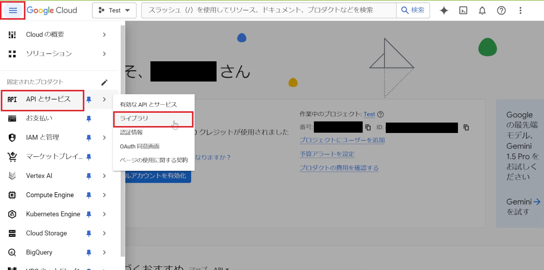Unpin IAM と管理 product
544x270 pixels.
click(x=89, y=138)
